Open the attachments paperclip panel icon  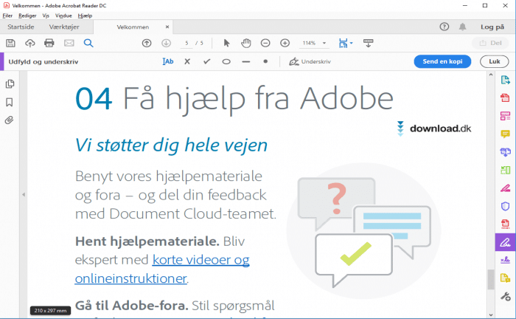10,120
